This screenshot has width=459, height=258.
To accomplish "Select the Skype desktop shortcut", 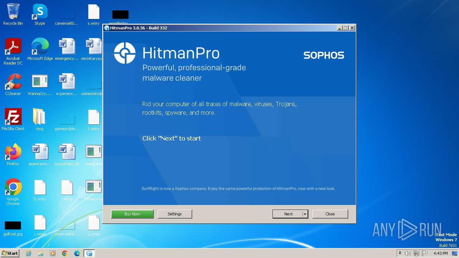I will coord(40,14).
